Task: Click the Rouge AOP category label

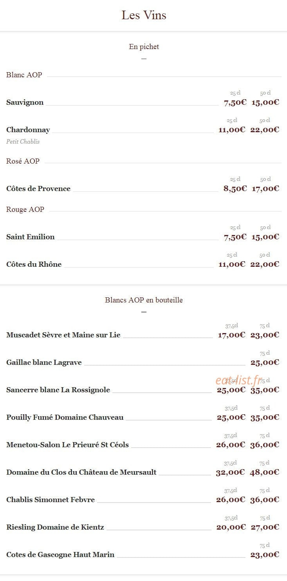Action: 25,209
